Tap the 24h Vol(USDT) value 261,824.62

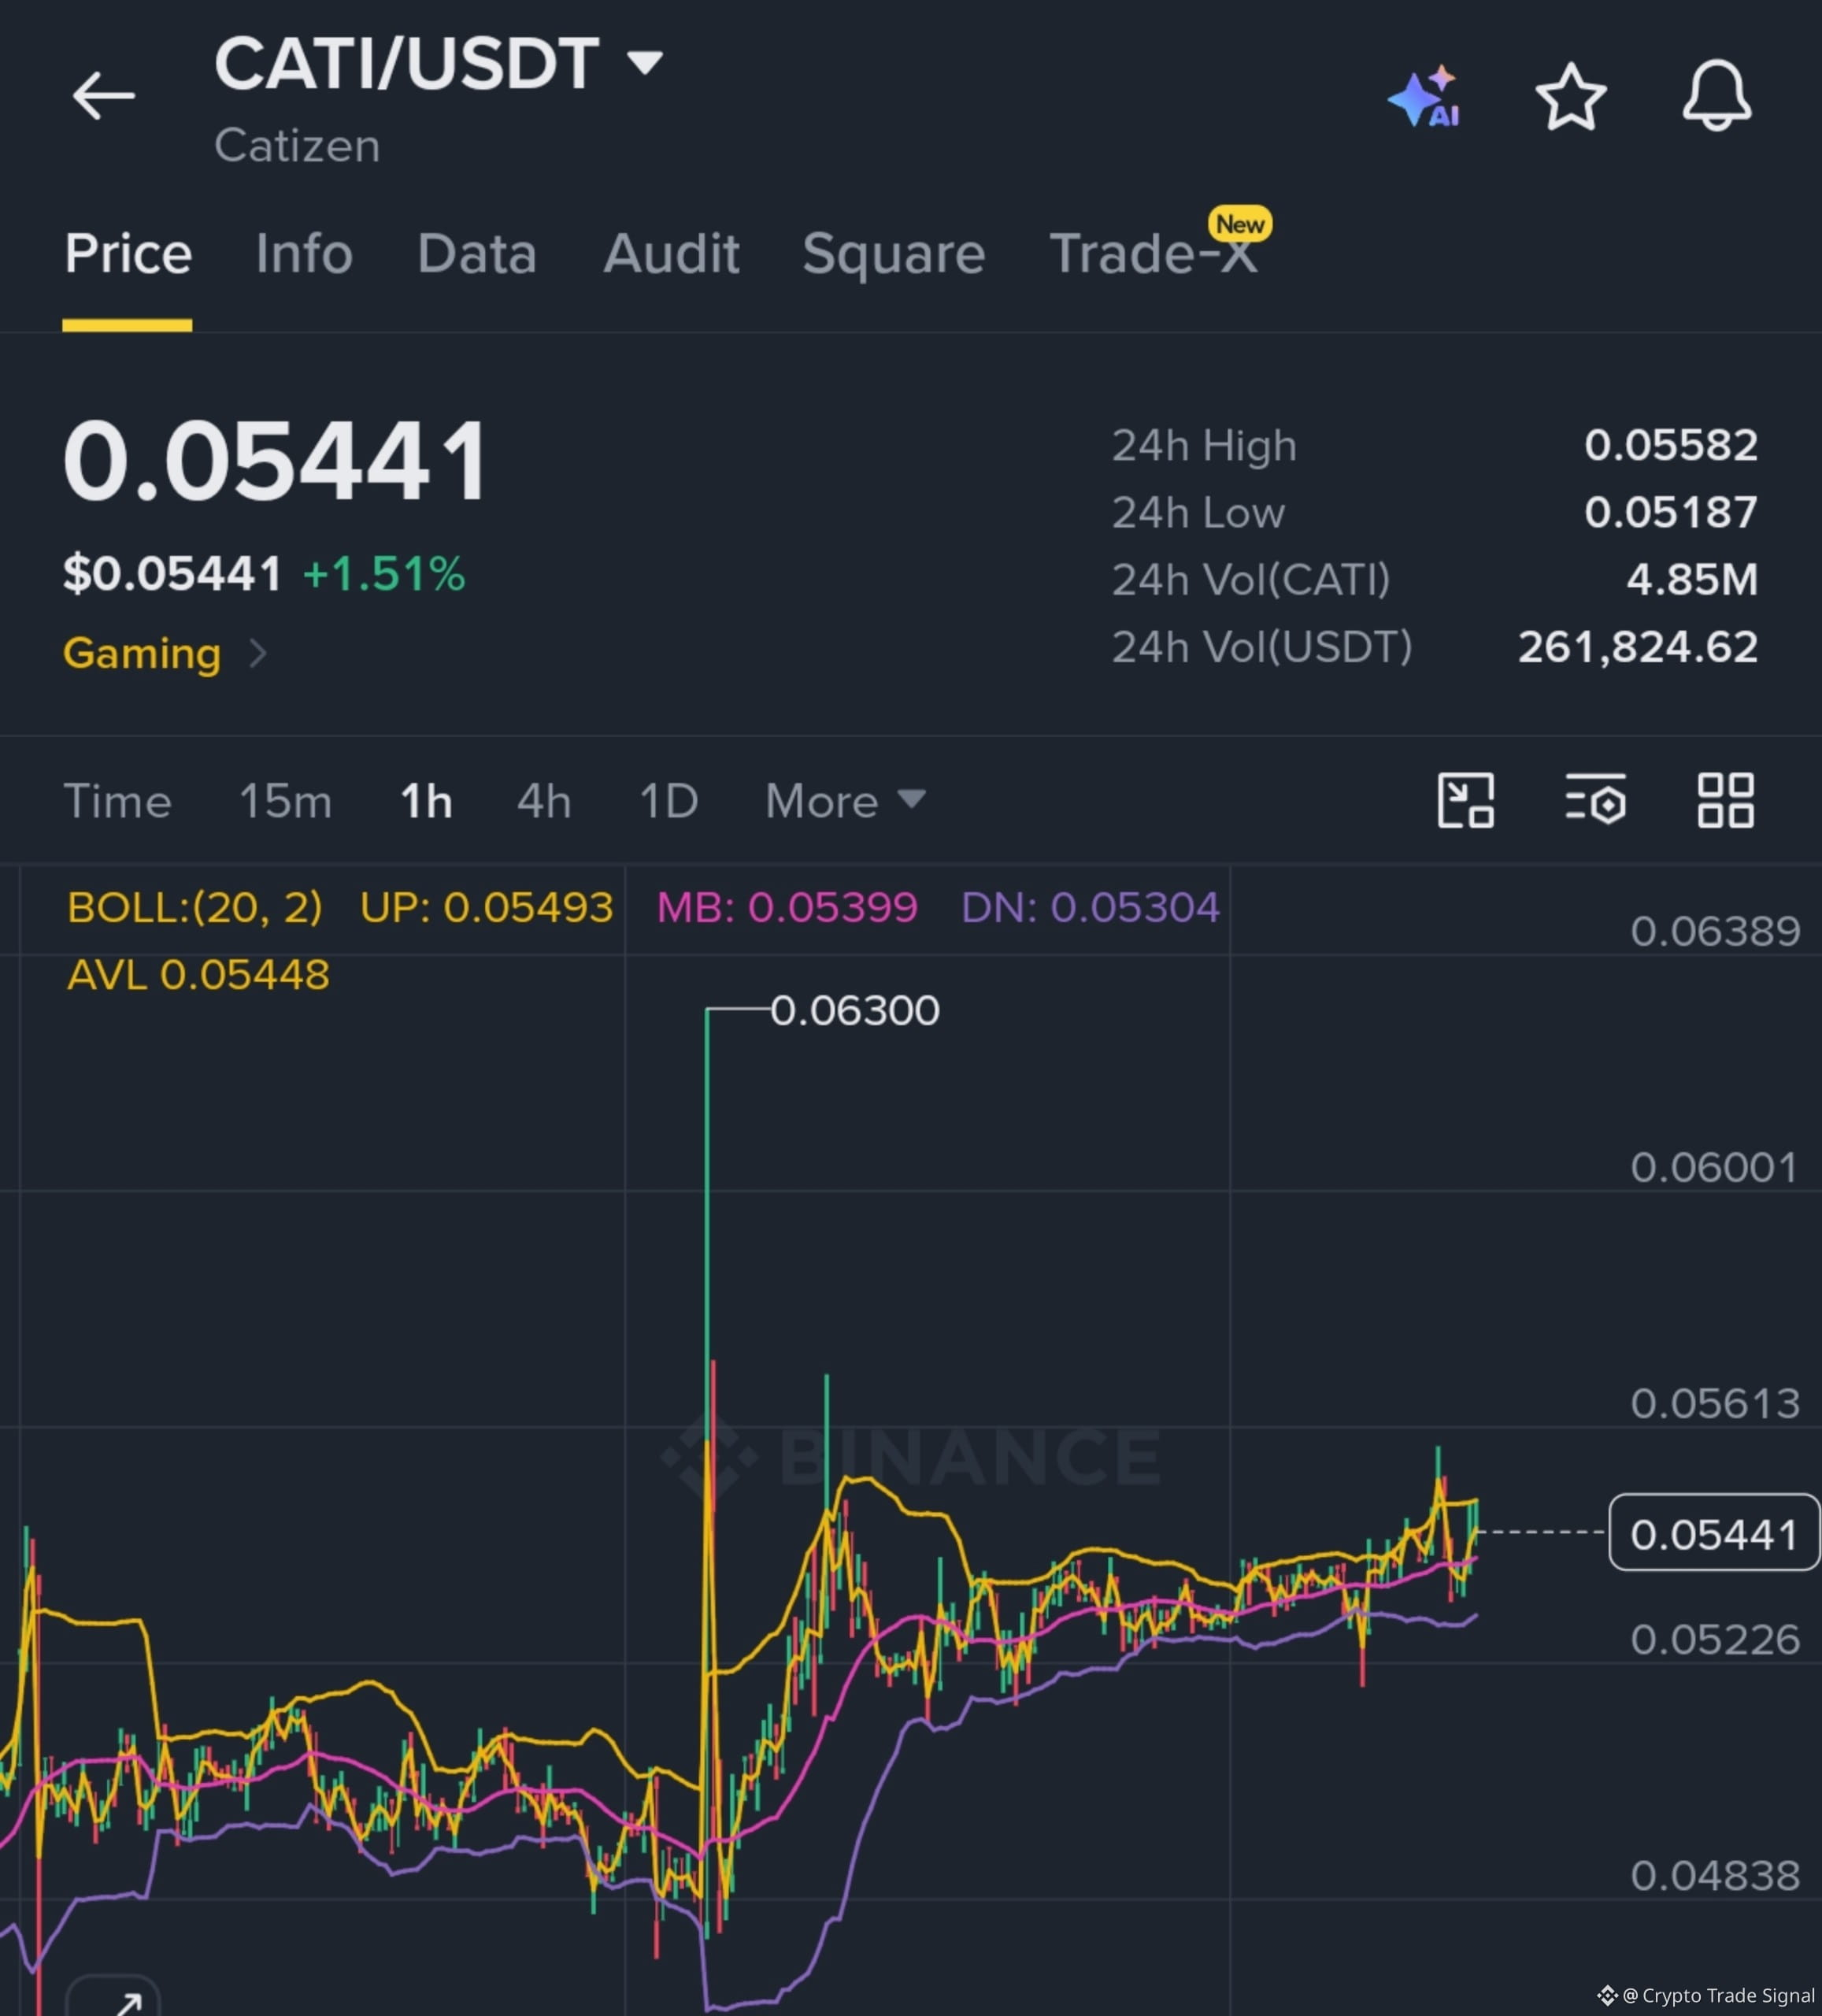(1638, 647)
